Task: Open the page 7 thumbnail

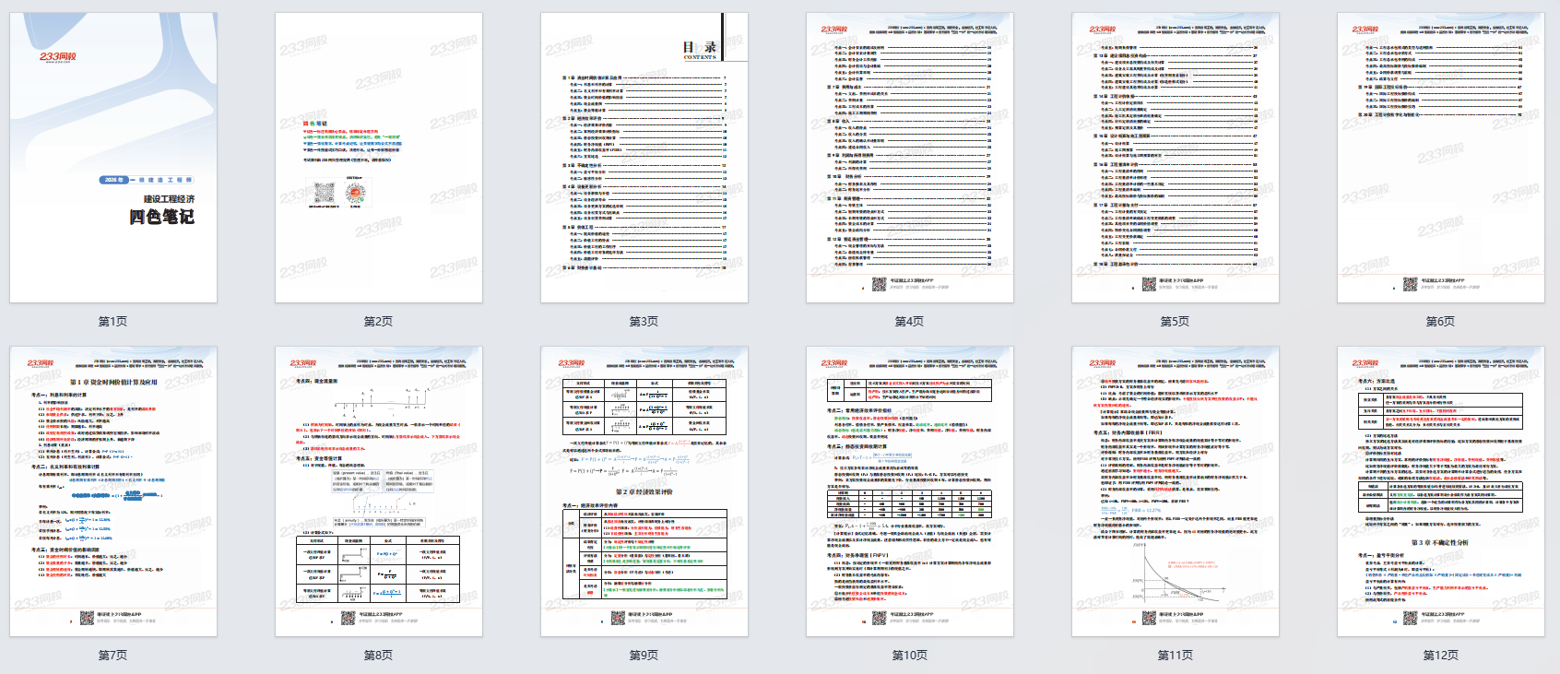Action: click(x=113, y=491)
